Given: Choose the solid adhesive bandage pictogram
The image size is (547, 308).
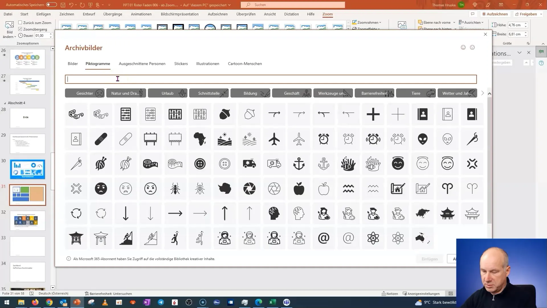Looking at the screenshot, I should click(101, 139).
